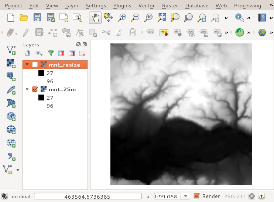Click the Add MSSQL Spatial Layer icon

11,103
